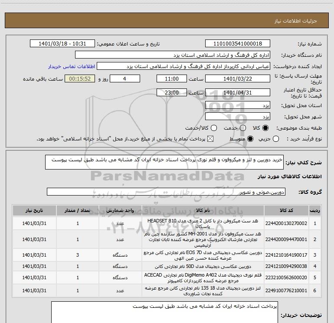Click need date in row 6
The width and height of the screenshot is (334, 323).
click(x=34, y=290)
